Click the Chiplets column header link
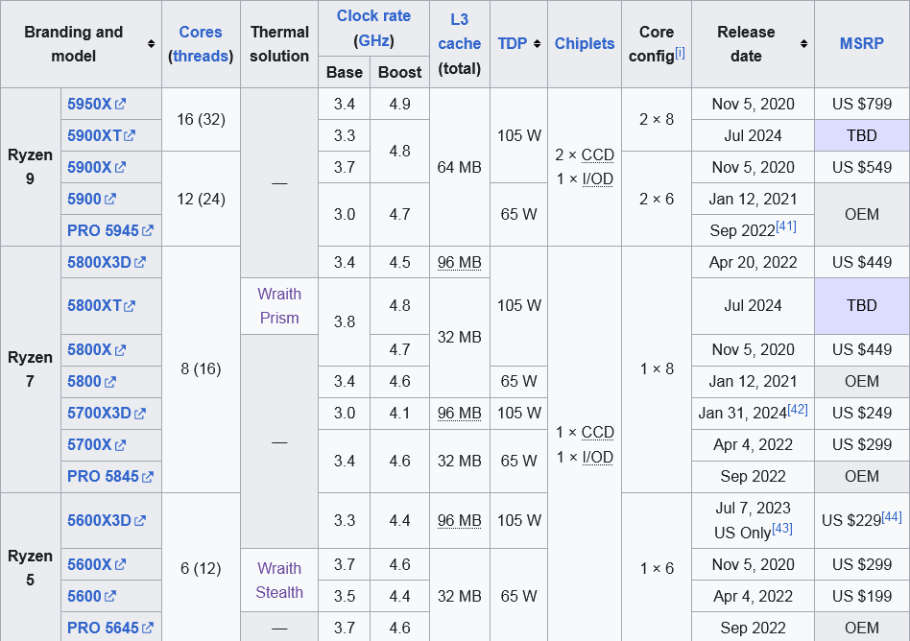Viewport: 910px width, 641px height. [x=585, y=44]
